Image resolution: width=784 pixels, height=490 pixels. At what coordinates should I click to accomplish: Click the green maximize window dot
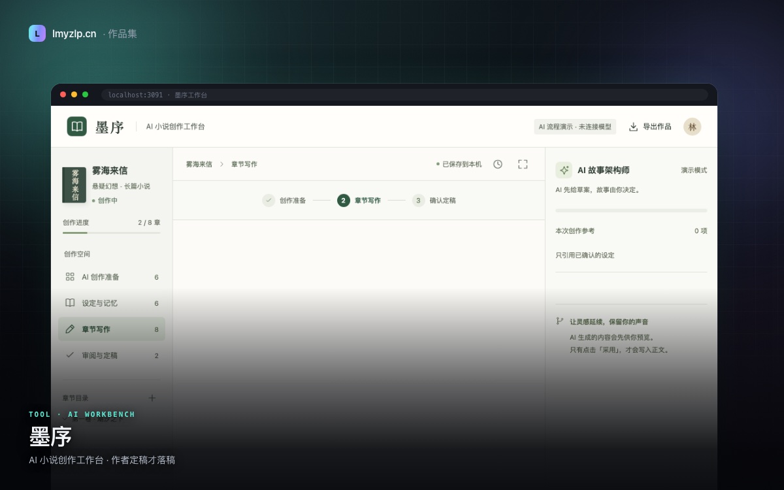pos(85,95)
